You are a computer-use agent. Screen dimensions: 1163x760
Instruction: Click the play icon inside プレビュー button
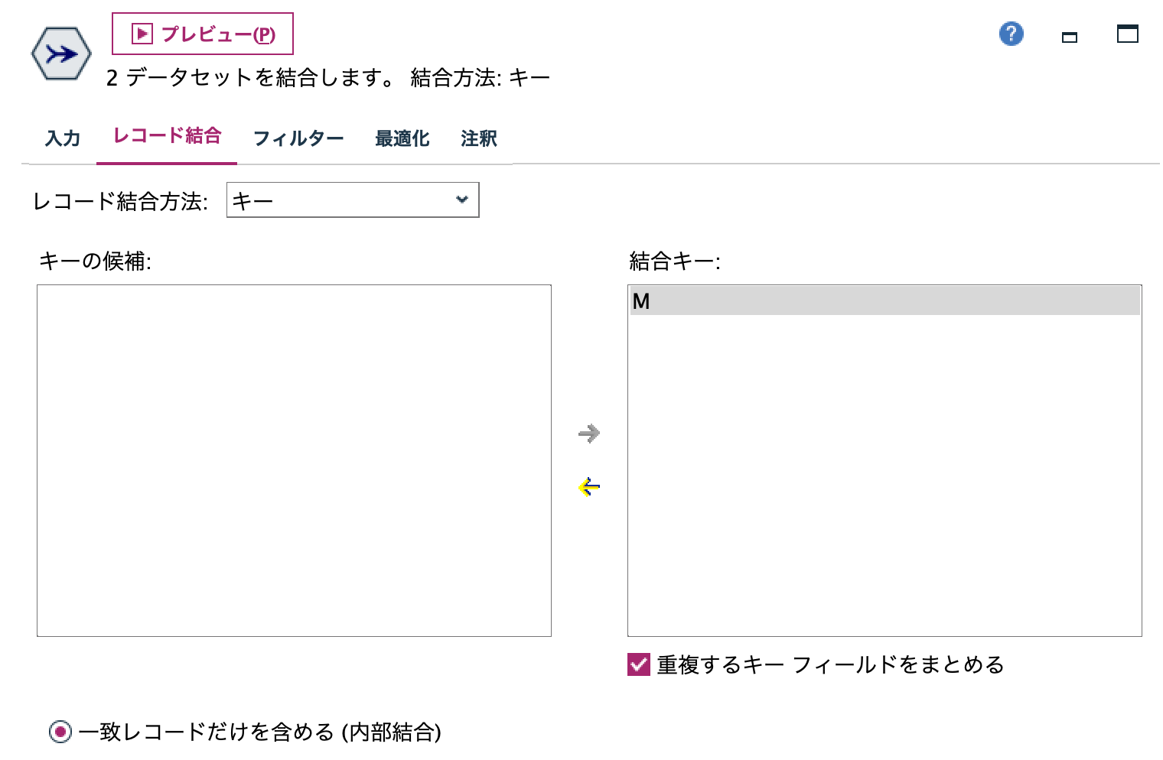point(141,34)
